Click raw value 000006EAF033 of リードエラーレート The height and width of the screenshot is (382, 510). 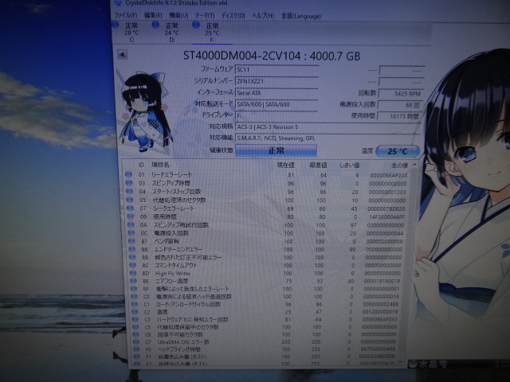click(x=388, y=175)
